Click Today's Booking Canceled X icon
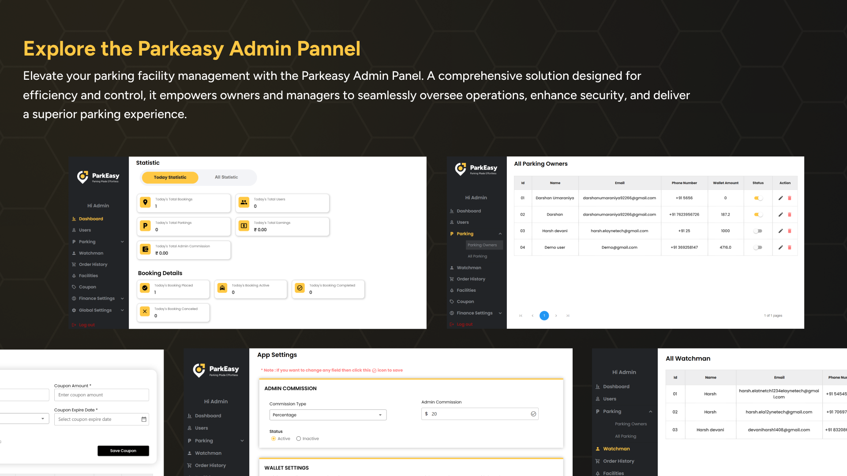The image size is (847, 476). tap(145, 311)
